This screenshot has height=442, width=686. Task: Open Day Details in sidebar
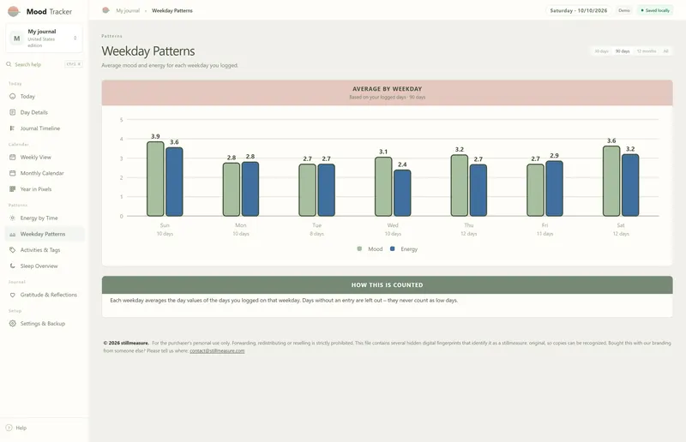(x=45, y=112)
